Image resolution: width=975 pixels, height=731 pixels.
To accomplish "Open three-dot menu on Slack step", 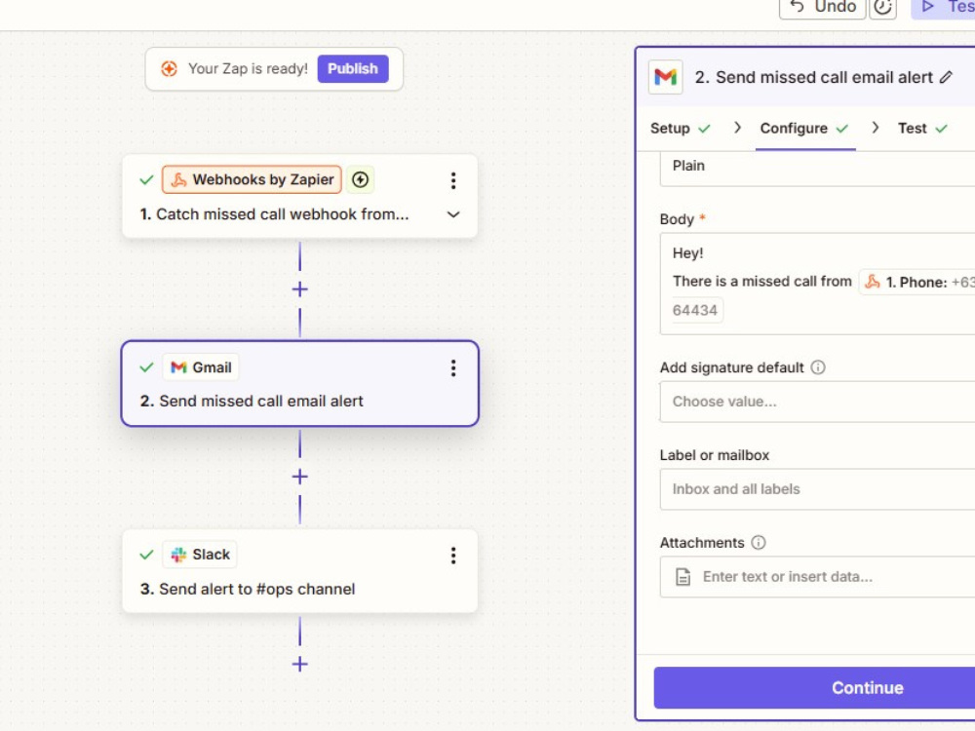I will click(x=453, y=556).
